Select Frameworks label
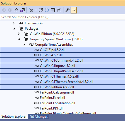 tap(34, 23)
